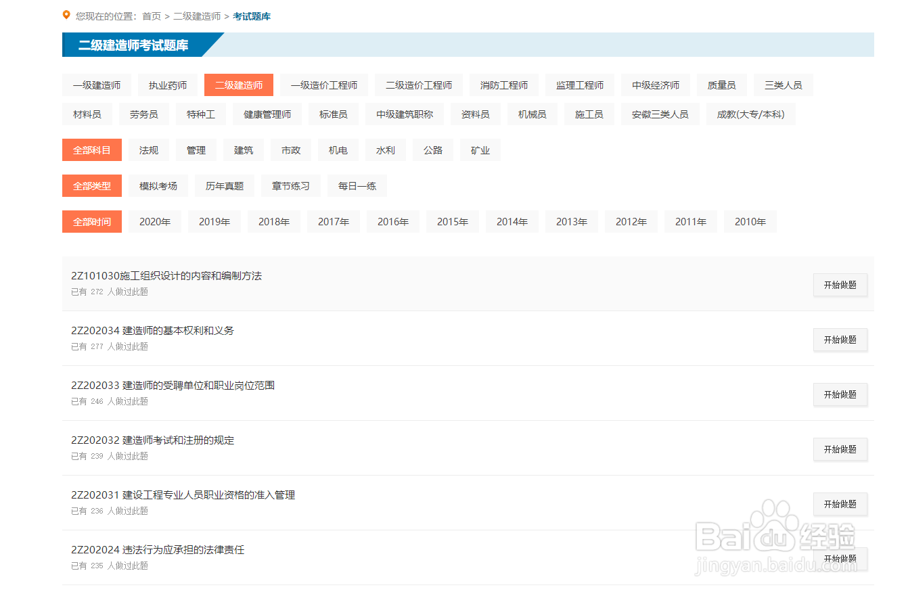Open the 首页 breadcrumb link
Screen dimensions: 906x596
tap(150, 16)
